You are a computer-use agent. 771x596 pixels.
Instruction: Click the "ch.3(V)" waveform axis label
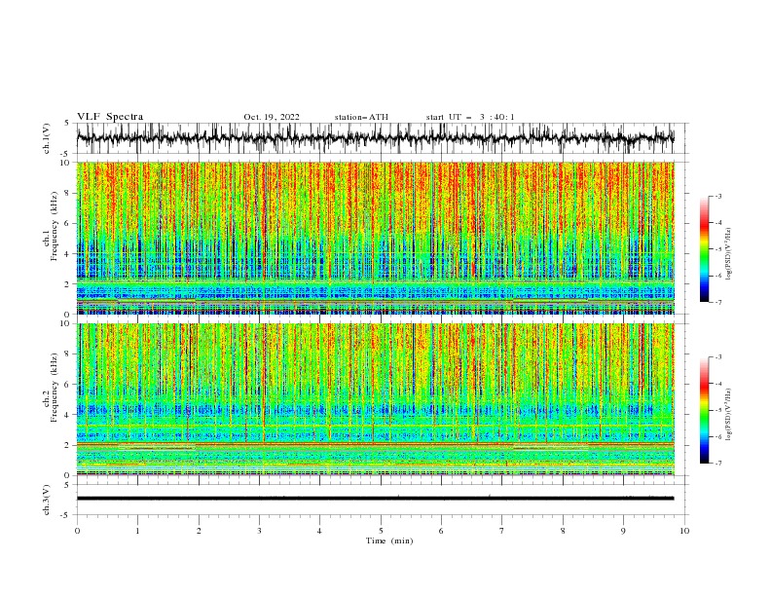click(47, 500)
